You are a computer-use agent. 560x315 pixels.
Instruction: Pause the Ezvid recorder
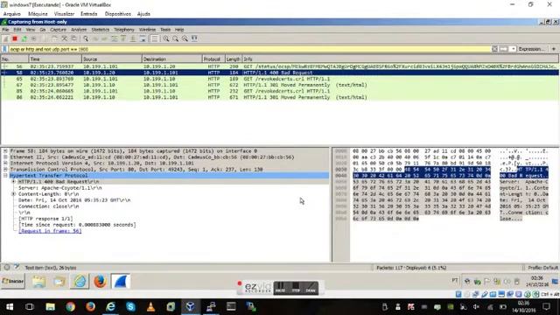click(x=281, y=288)
